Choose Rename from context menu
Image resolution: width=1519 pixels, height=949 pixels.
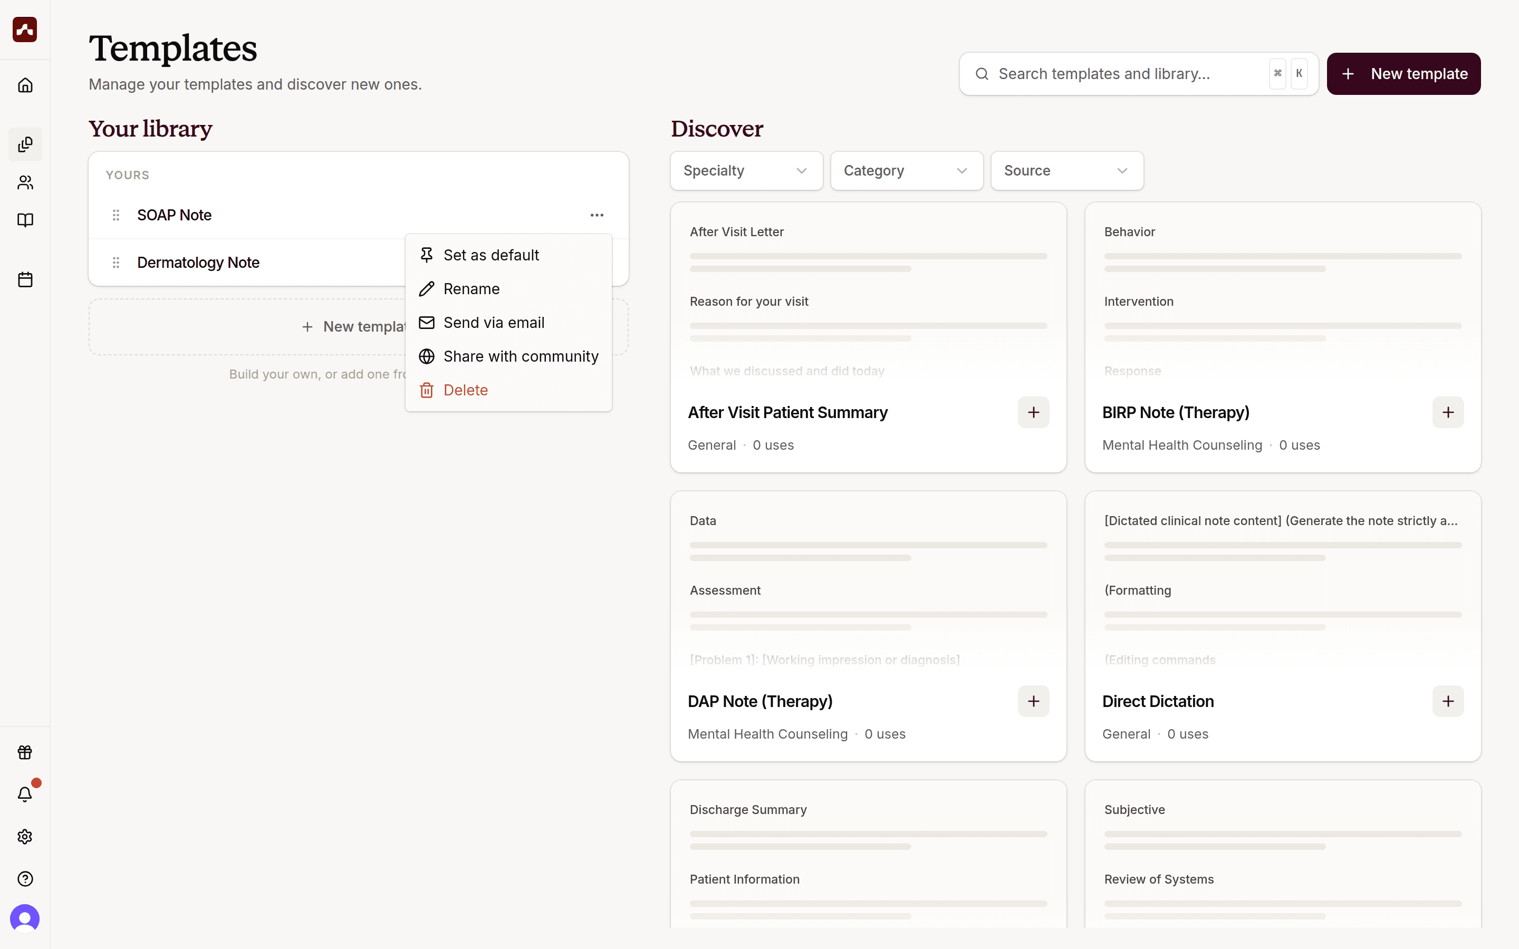tap(508, 289)
